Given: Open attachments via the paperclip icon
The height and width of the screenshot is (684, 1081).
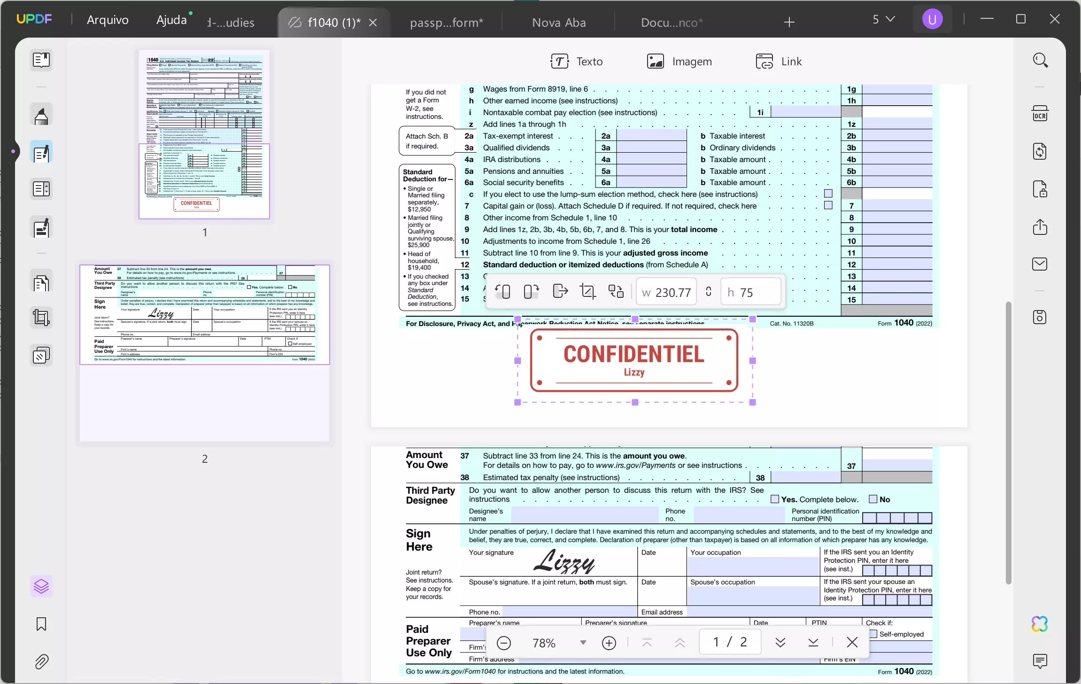Looking at the screenshot, I should tap(41, 662).
